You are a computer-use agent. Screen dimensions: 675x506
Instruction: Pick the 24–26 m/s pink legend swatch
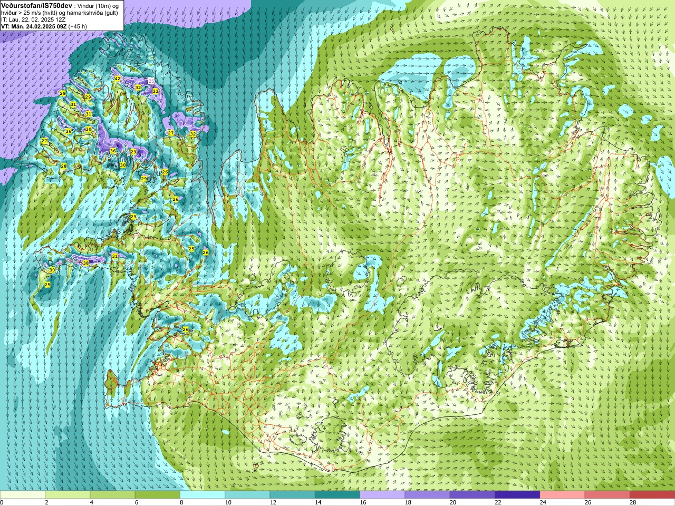(x=563, y=495)
